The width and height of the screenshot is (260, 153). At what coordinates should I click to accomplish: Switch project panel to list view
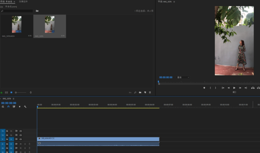coord(6,93)
